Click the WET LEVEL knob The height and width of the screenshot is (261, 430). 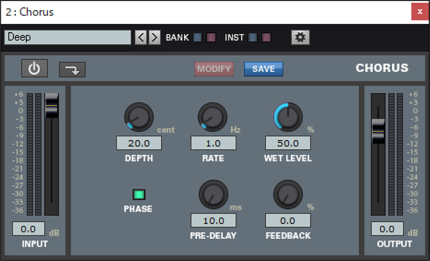point(288,117)
